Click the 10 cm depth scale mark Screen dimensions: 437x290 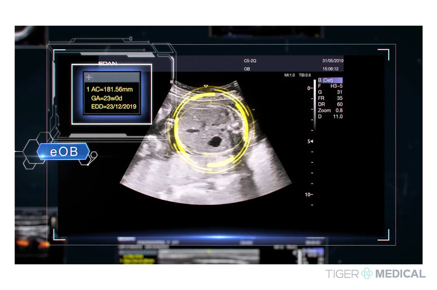tap(309, 195)
